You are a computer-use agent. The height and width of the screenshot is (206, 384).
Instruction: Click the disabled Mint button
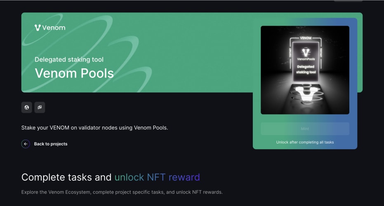pyautogui.click(x=305, y=129)
